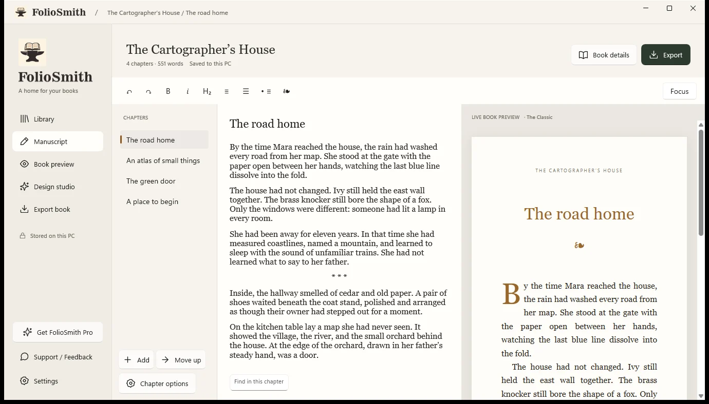Click the 'Find in this chapter' field
The height and width of the screenshot is (404, 709).
259,382
